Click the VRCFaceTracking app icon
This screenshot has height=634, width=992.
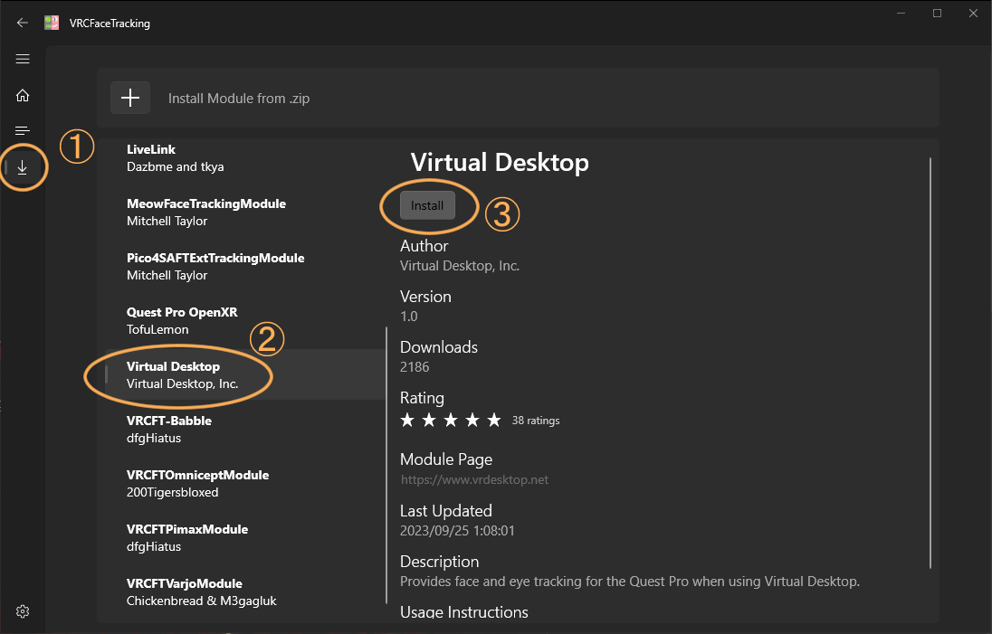(52, 23)
